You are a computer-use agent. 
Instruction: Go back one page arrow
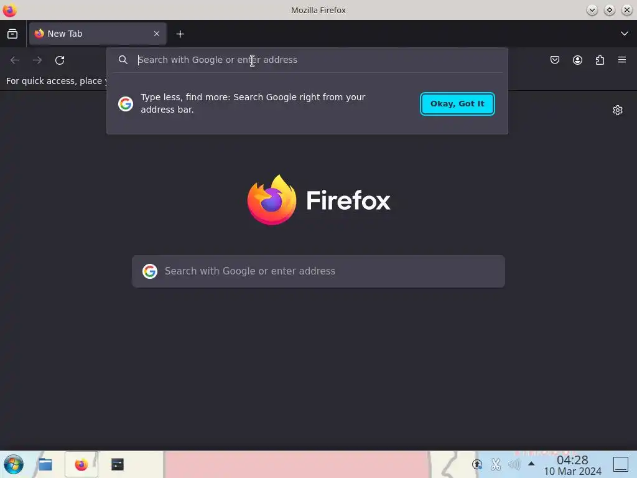pyautogui.click(x=15, y=60)
